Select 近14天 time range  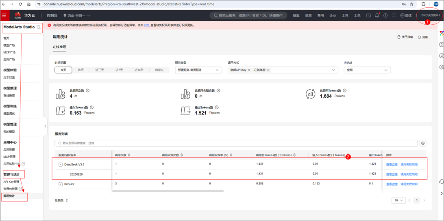click(x=139, y=70)
